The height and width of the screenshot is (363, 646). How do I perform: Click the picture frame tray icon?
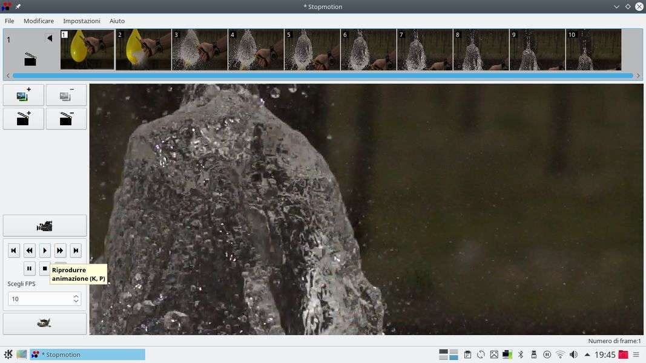click(x=494, y=355)
